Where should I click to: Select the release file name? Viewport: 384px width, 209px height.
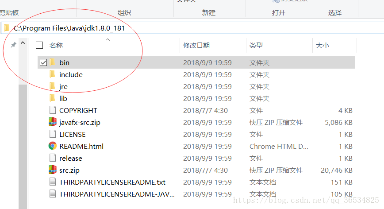click(x=70, y=158)
